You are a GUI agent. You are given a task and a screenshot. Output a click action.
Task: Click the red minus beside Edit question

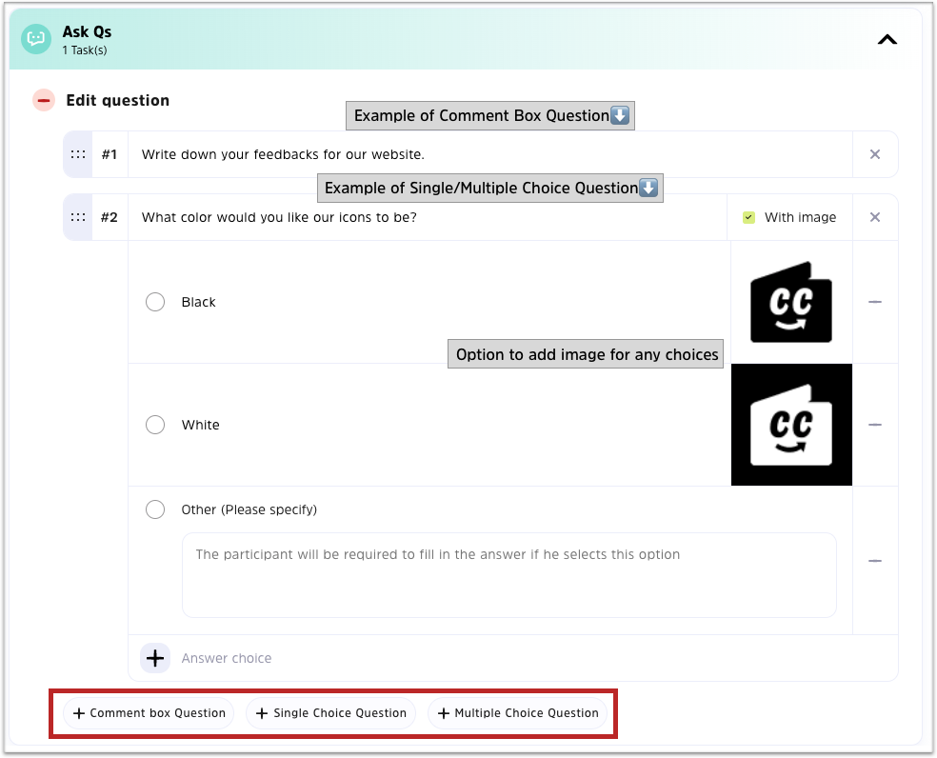click(x=44, y=100)
